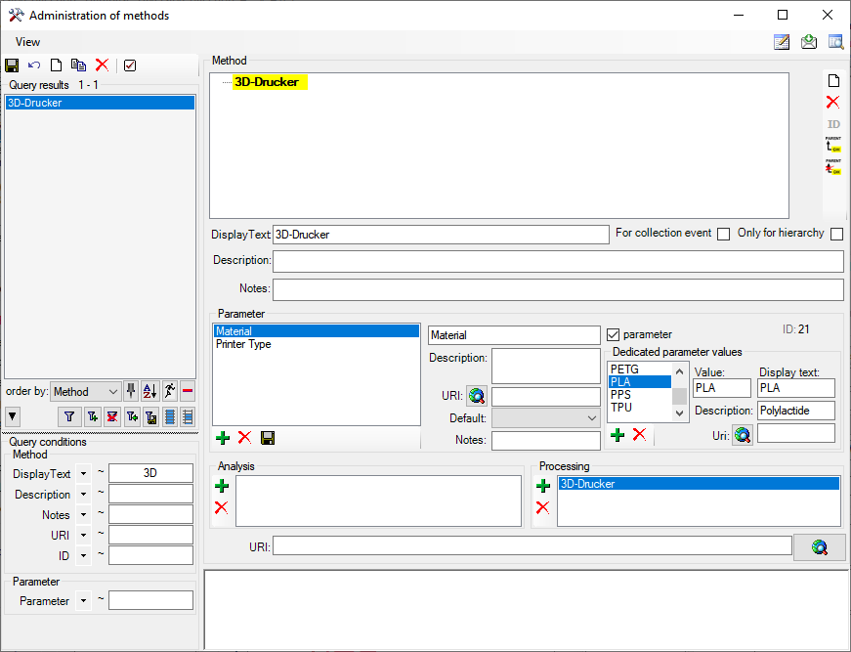The height and width of the screenshot is (652, 851).
Task: Click the Description field under Method
Action: 557,261
